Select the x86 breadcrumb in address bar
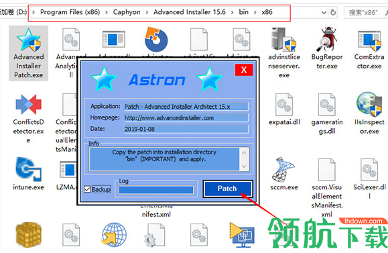Viewport: 388px width, 253px height. coord(267,12)
